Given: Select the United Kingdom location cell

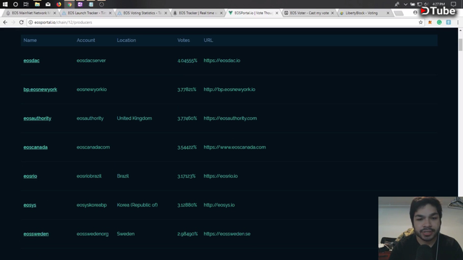Looking at the screenshot, I should tap(135, 118).
